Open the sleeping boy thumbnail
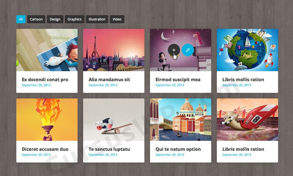The width and height of the screenshot is (293, 176). [x=47, y=50]
